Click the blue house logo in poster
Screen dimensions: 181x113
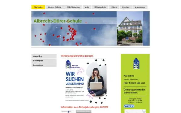point(68,64)
